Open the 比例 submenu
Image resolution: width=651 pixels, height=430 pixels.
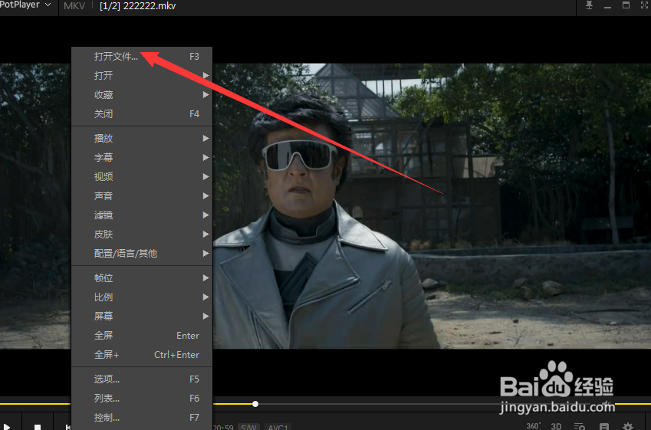(x=142, y=297)
